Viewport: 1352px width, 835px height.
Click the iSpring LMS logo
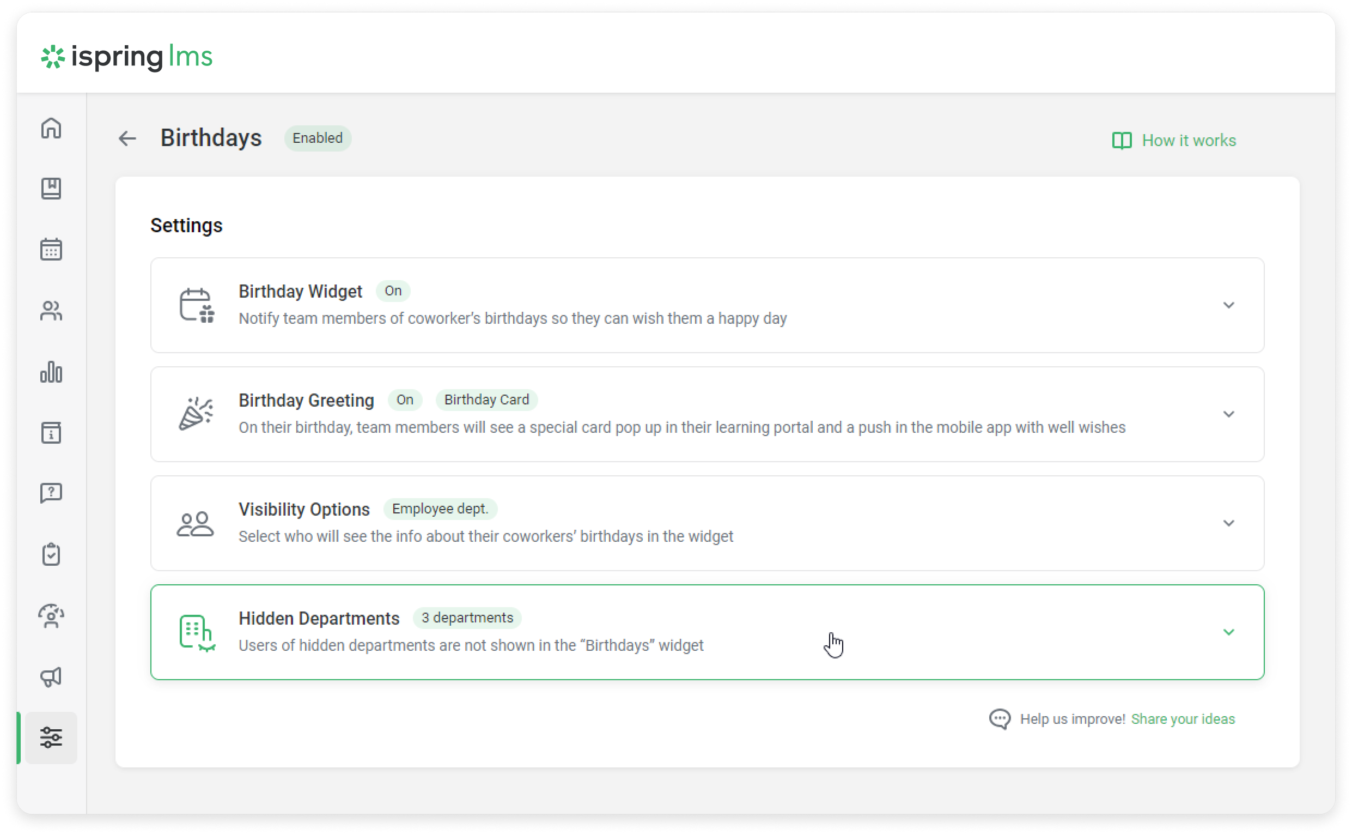(x=127, y=56)
